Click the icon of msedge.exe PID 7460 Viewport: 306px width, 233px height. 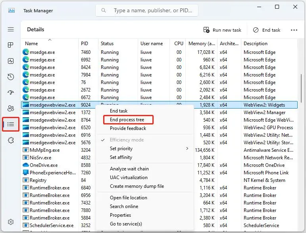coord(25,52)
